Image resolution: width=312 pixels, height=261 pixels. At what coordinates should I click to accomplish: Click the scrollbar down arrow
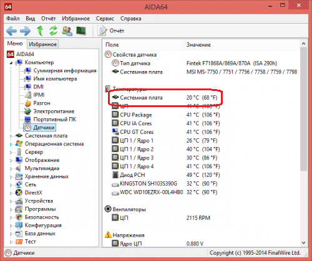pyautogui.click(x=303, y=242)
